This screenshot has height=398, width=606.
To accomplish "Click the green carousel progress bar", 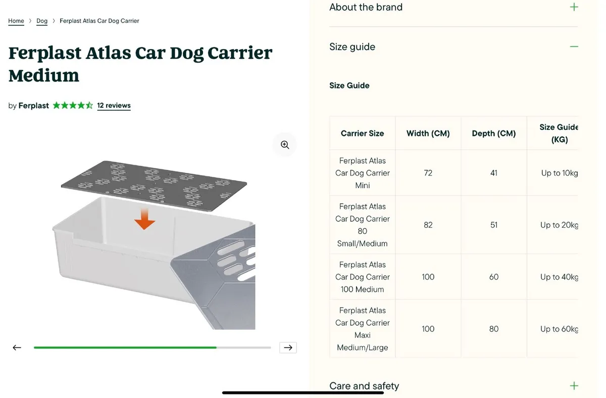I will [124, 347].
